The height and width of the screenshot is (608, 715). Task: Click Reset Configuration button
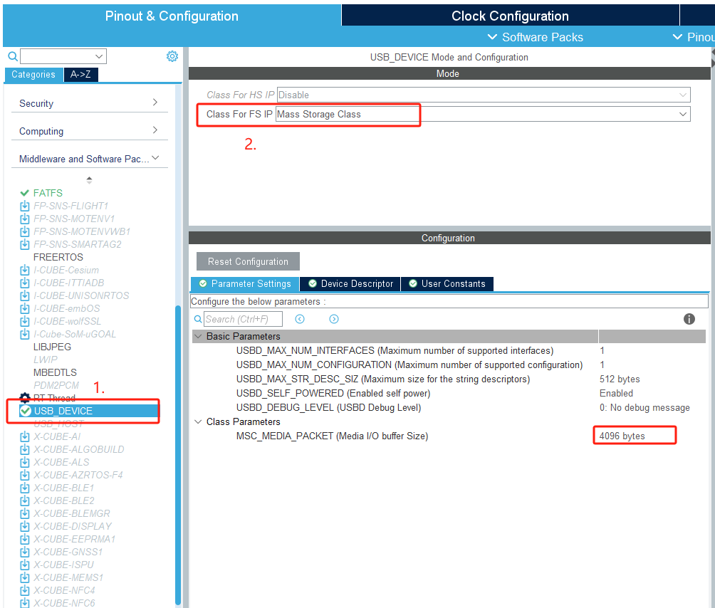tap(248, 261)
